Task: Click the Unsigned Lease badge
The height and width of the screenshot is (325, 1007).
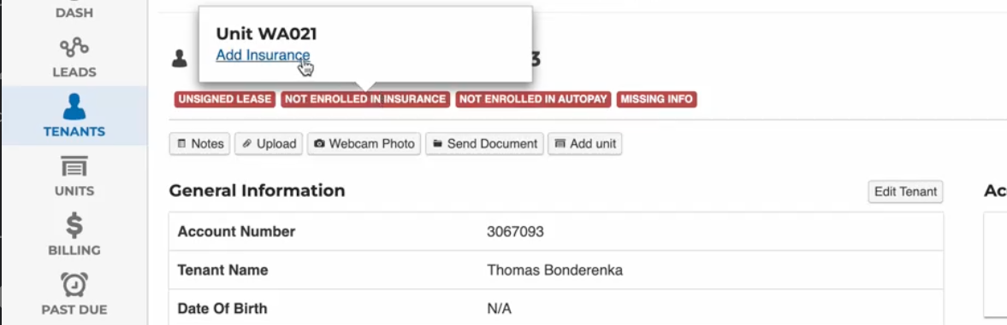Action: (x=225, y=99)
